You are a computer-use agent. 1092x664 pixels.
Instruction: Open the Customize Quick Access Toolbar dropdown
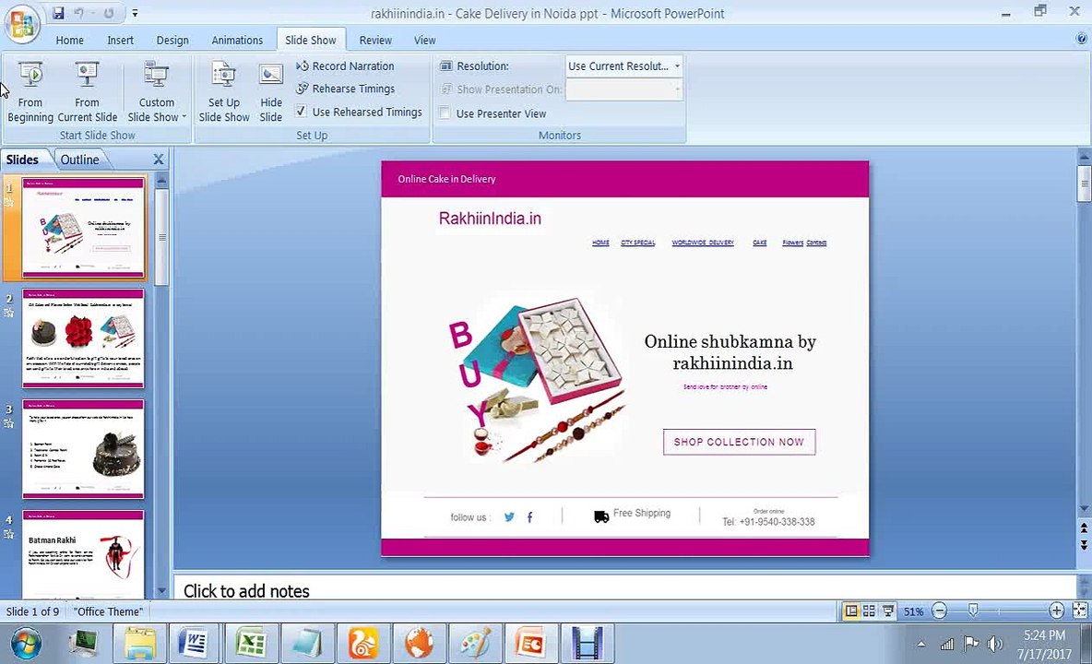[x=135, y=13]
